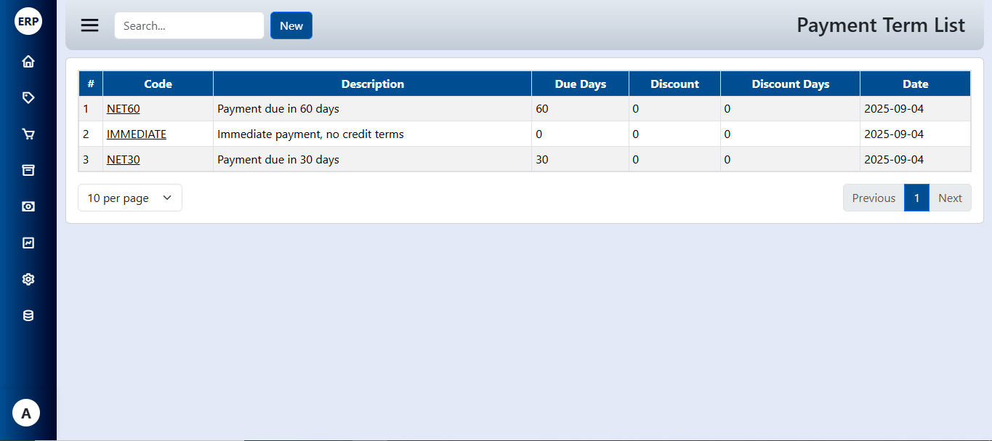Image resolution: width=992 pixels, height=441 pixels.
Task: Open the price tag sidebar icon
Action: pyautogui.click(x=28, y=98)
